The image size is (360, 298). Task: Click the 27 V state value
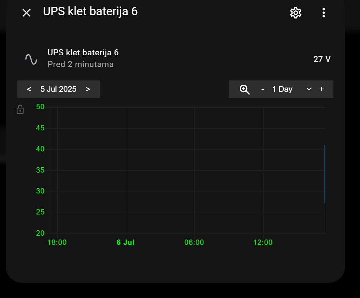click(x=322, y=59)
